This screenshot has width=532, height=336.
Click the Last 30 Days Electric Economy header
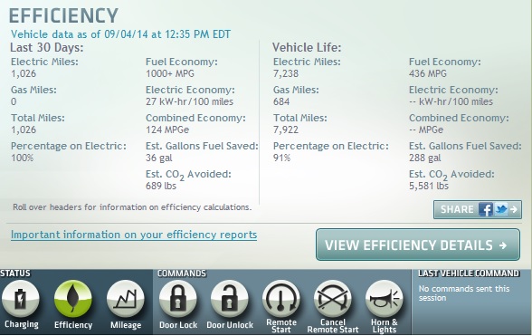coord(190,90)
